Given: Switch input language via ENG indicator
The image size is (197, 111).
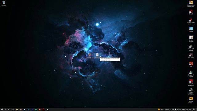Looking at the screenshot, I should pos(183,109).
